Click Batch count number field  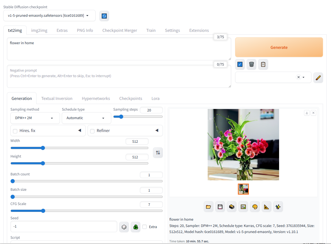point(151,175)
